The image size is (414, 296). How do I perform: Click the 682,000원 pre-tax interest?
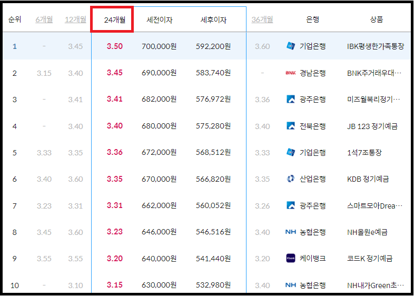(159, 99)
